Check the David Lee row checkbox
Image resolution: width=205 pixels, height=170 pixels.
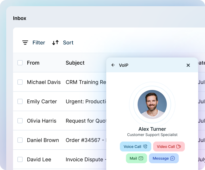click(20, 159)
